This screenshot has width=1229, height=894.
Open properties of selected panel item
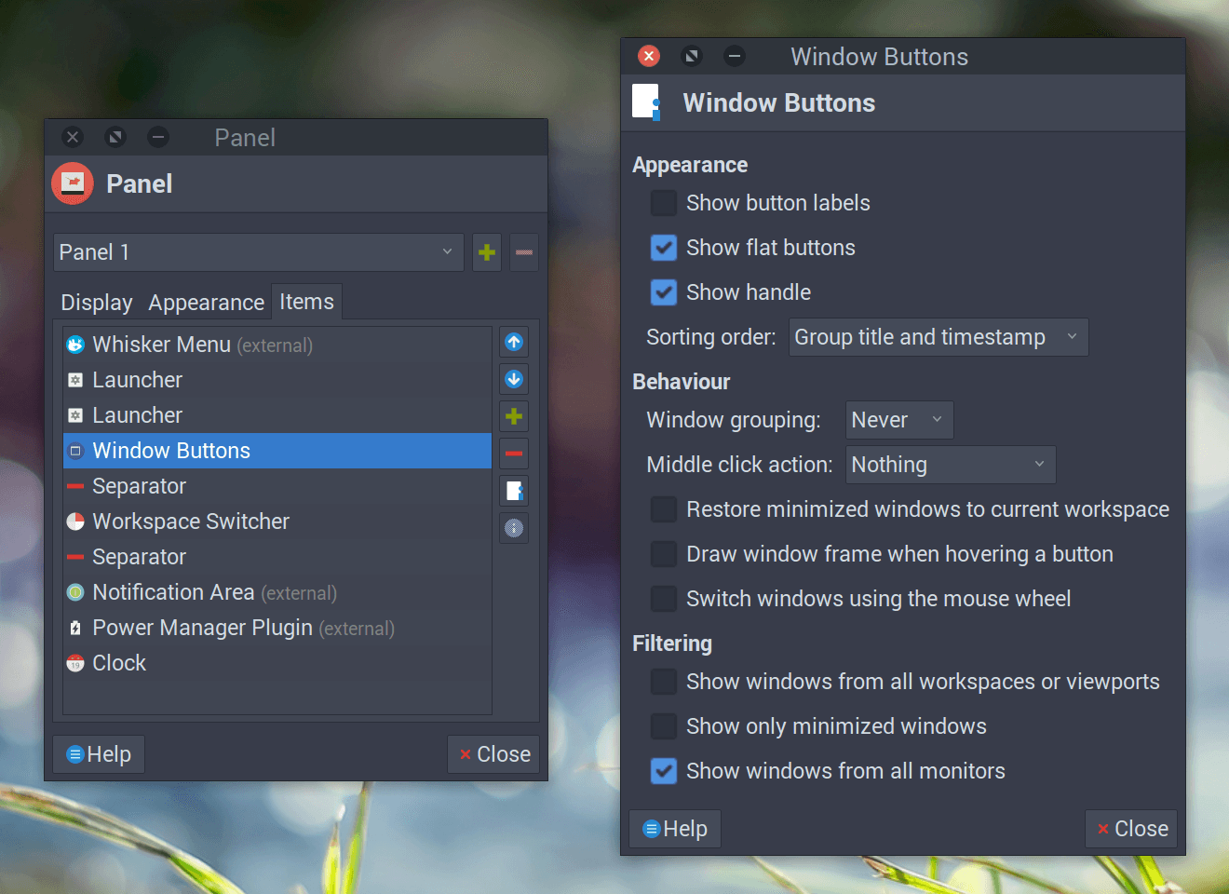514,491
